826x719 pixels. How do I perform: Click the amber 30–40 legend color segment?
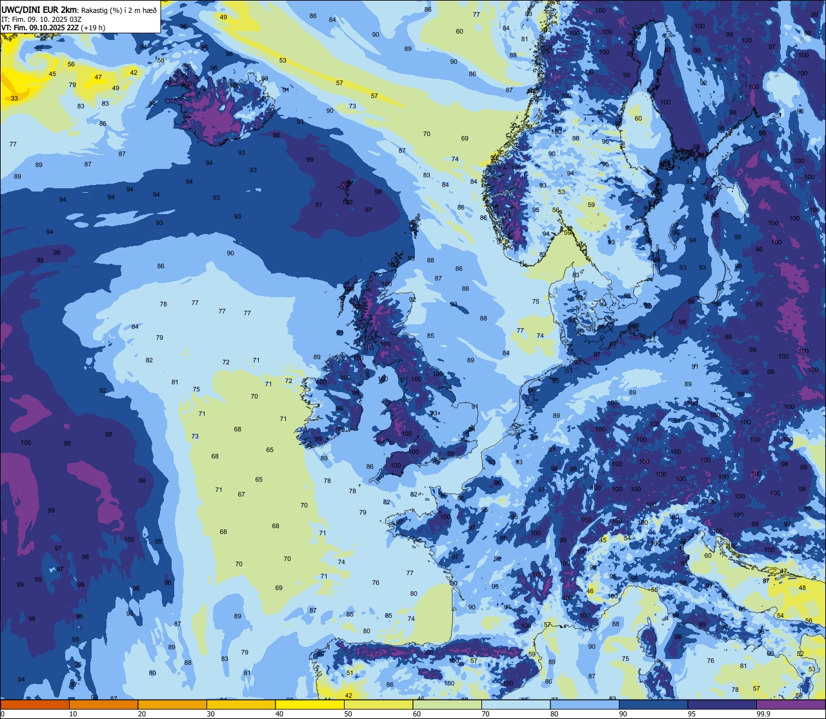241,704
